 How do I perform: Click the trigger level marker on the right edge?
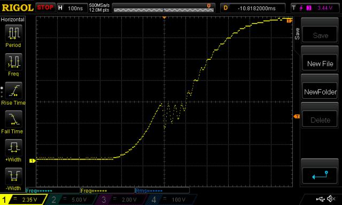[297, 116]
